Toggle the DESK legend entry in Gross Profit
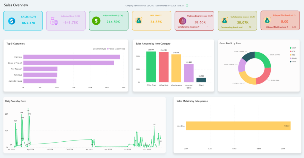This screenshot has width=304, height=158. [x=294, y=51]
